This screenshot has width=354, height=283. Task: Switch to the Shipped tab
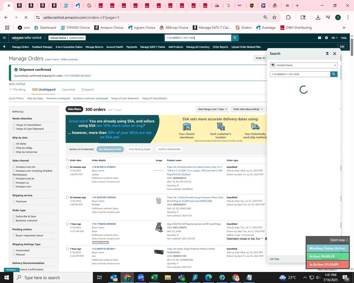pyautogui.click(x=87, y=90)
